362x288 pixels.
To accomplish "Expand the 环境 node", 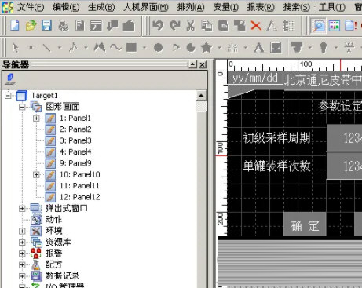I will pyautogui.click(x=22, y=231).
